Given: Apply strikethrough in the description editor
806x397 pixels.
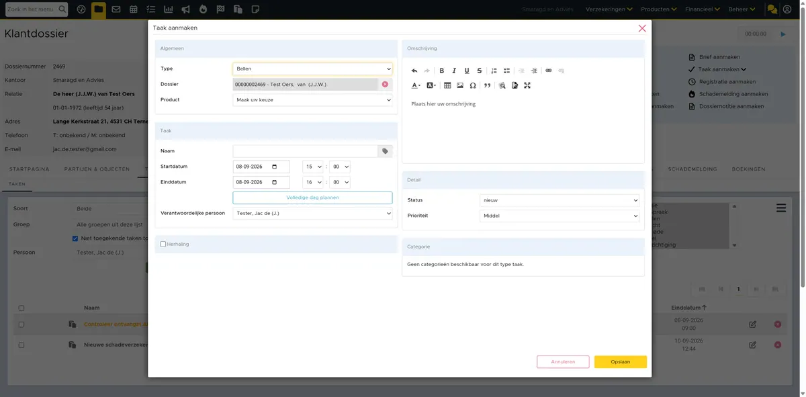Looking at the screenshot, I should pyautogui.click(x=479, y=71).
